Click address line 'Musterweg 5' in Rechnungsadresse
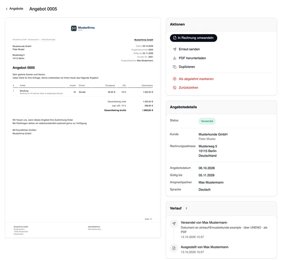282x260 pixels. click(x=208, y=146)
